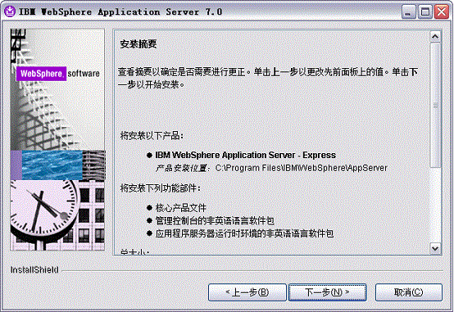Click IBM WebSphere Application Server - Express
The height and width of the screenshot is (312, 454).
pyautogui.click(x=246, y=155)
